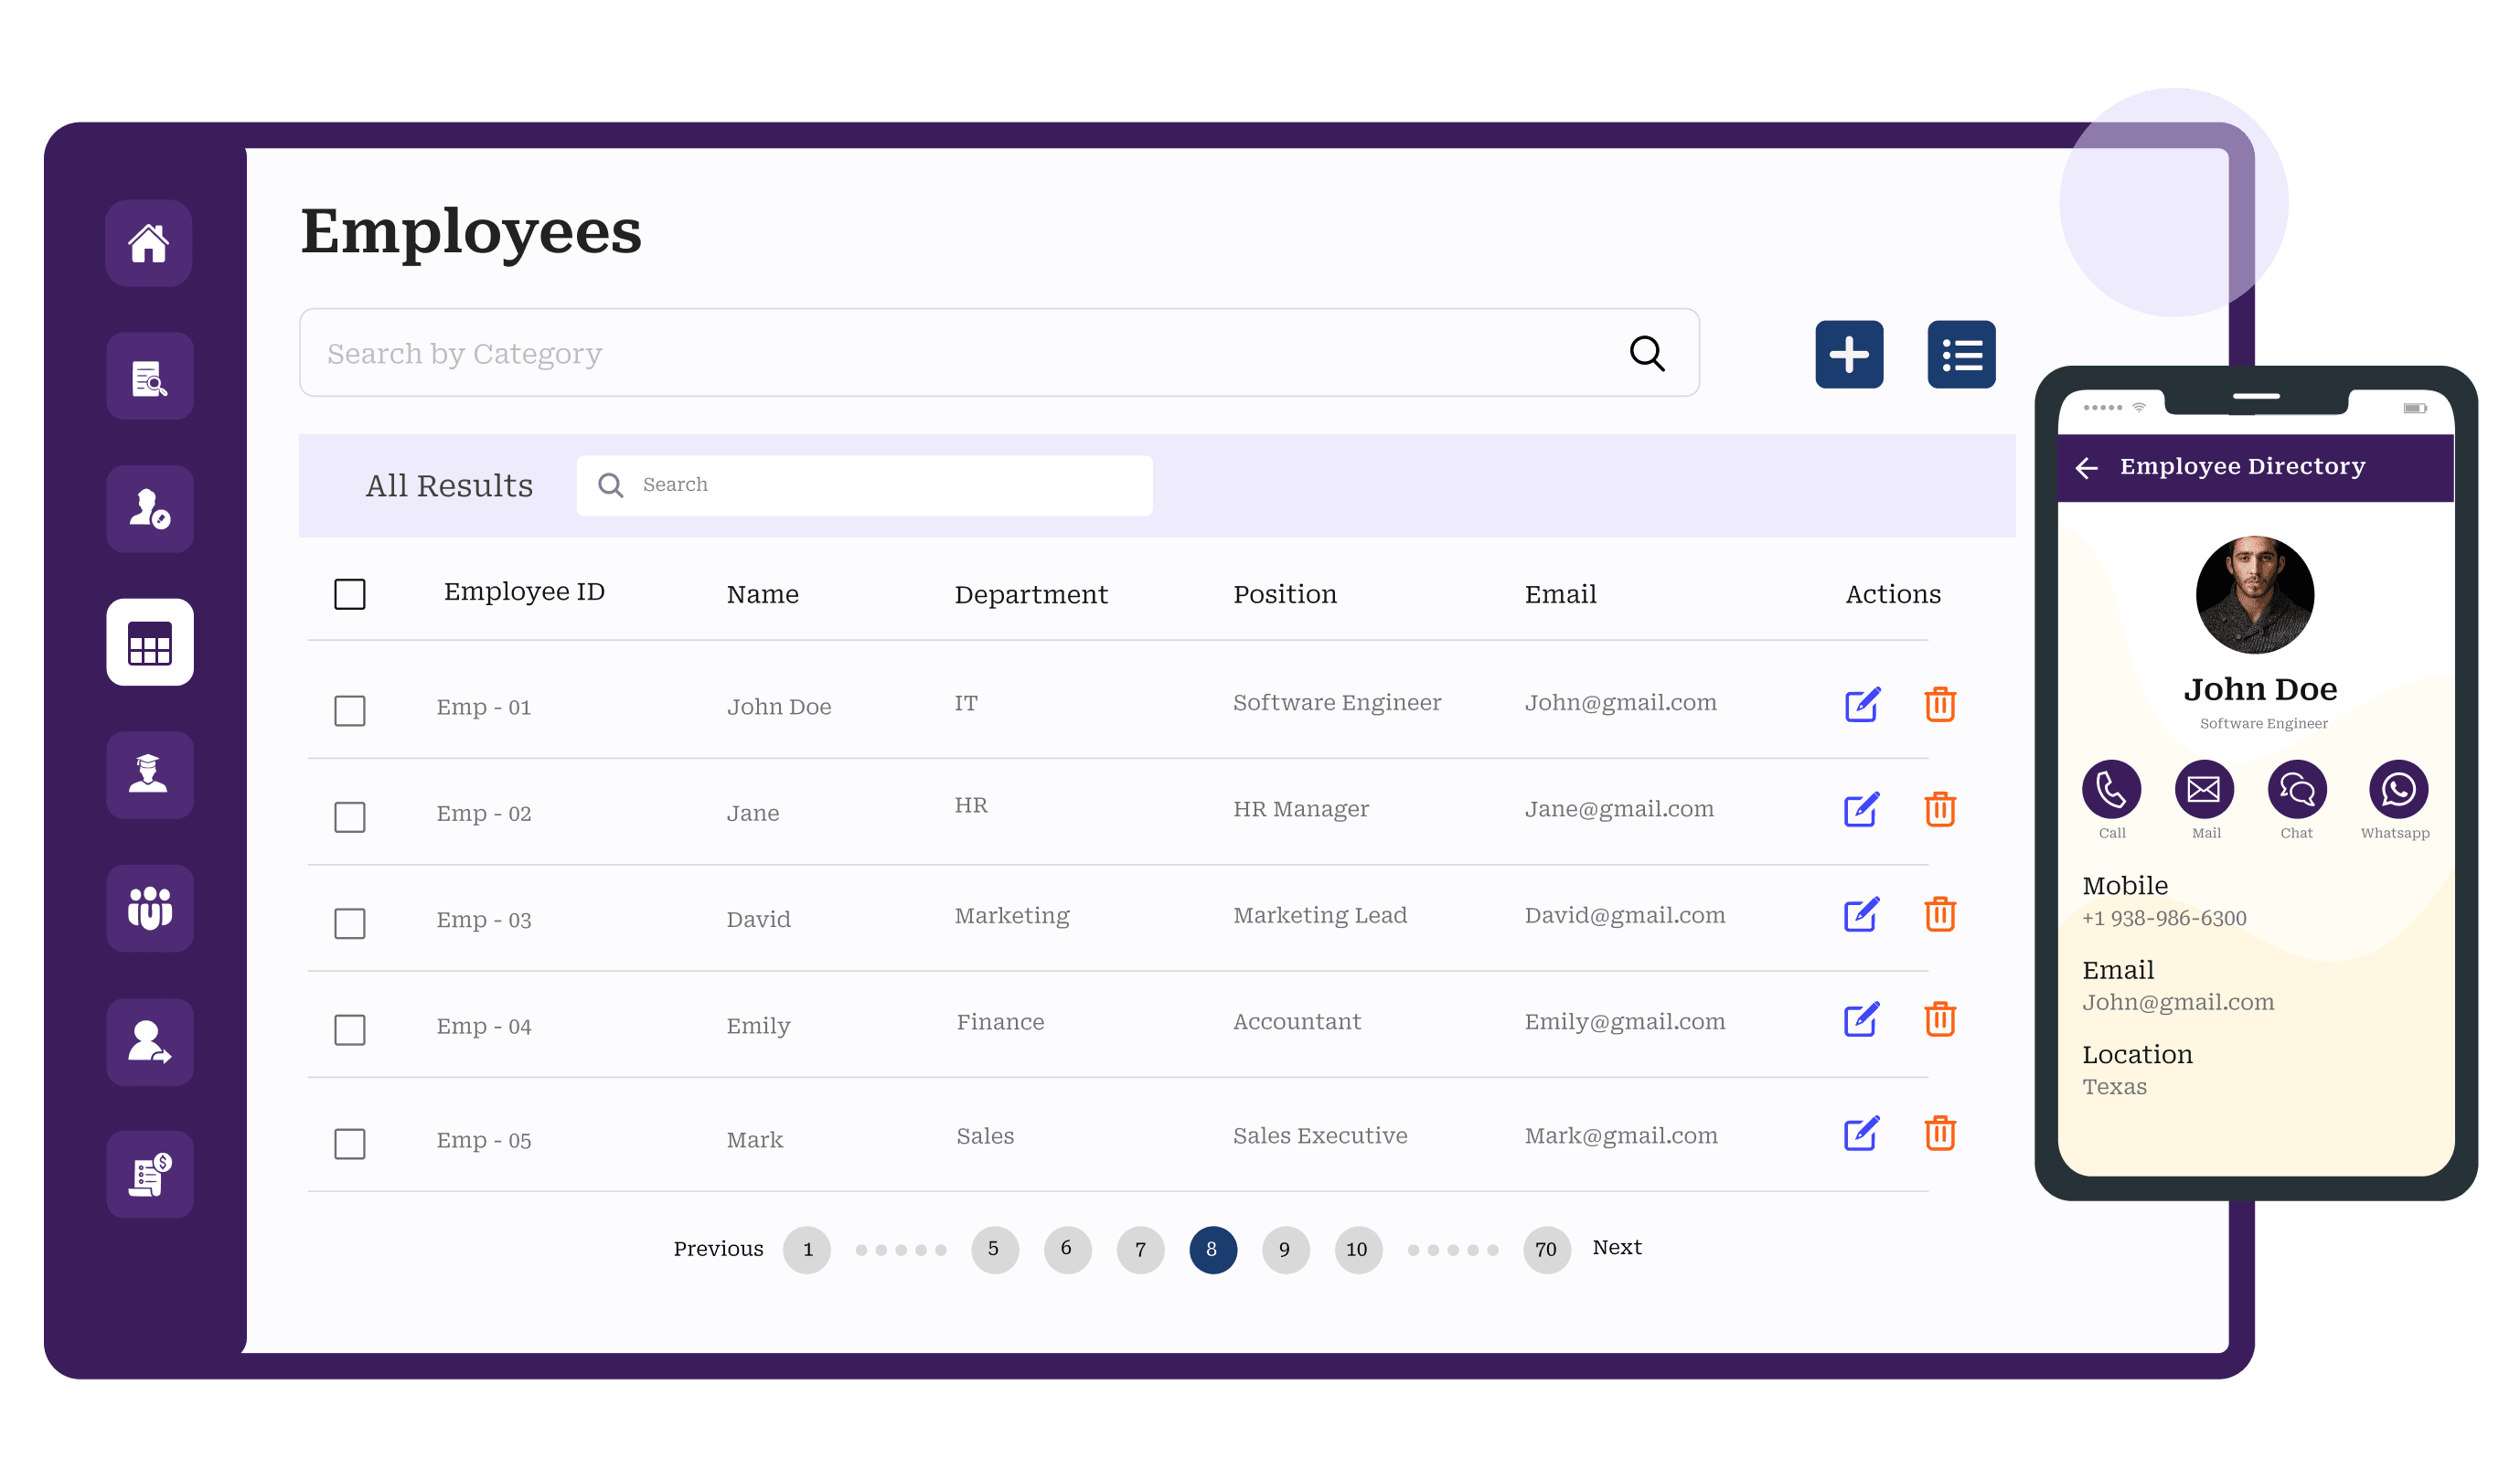
Task: Tap the Mail icon on phone
Action: 2204,790
